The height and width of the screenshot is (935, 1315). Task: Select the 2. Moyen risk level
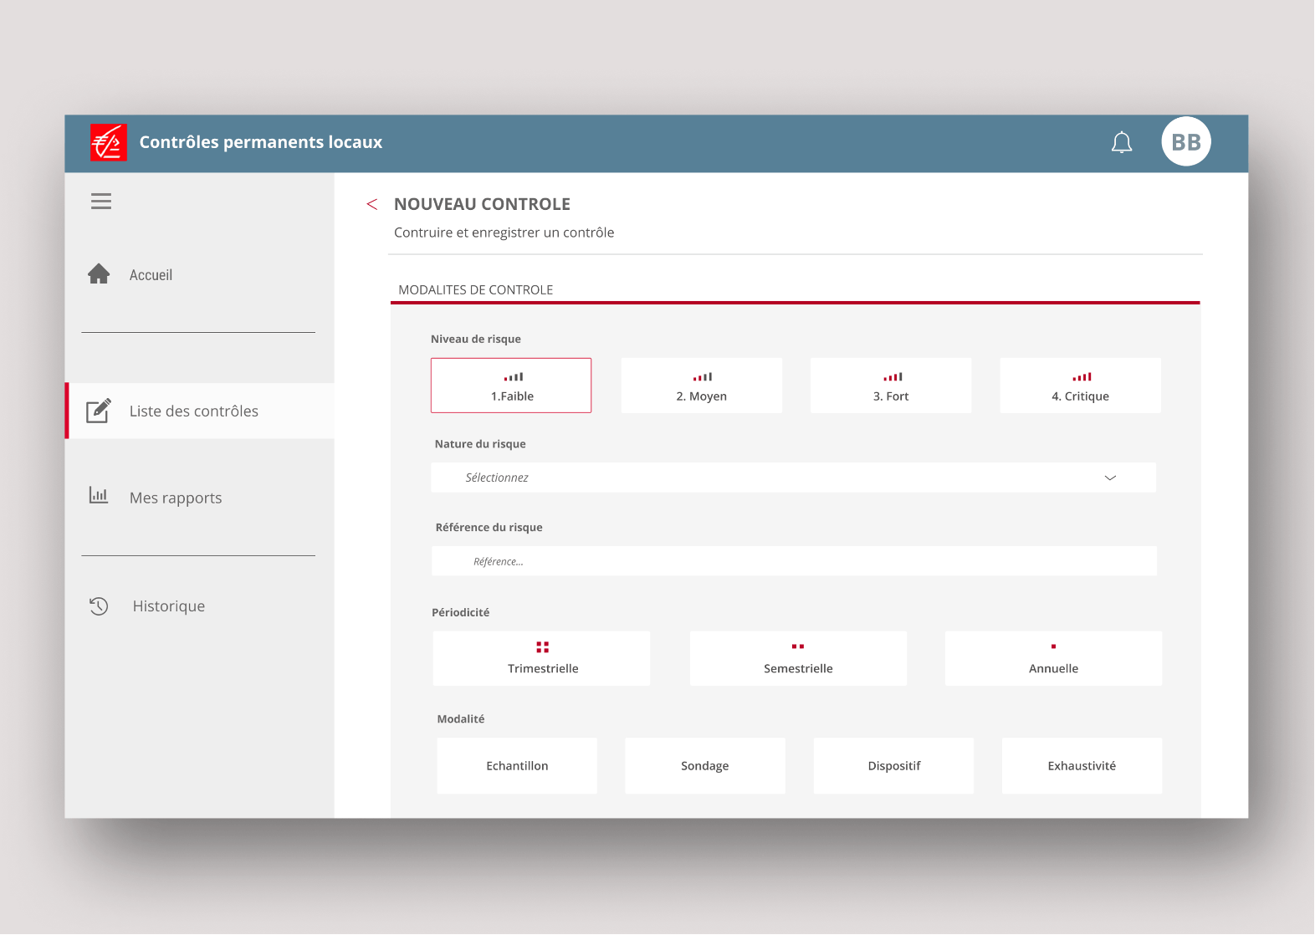coord(701,386)
